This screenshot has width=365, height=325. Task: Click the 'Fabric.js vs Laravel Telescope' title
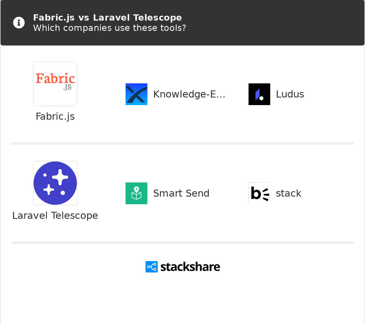pos(107,18)
